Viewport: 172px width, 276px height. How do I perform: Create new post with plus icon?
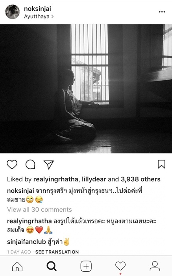(x=86, y=266)
